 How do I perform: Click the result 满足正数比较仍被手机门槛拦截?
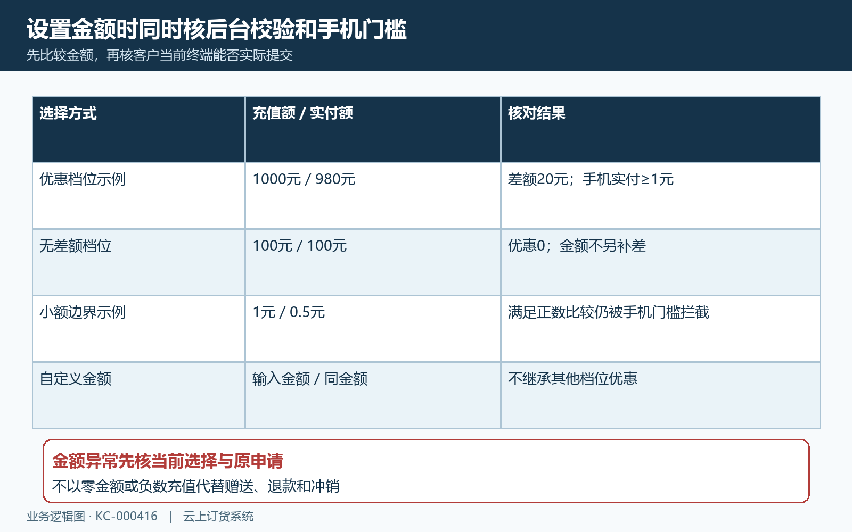(609, 312)
